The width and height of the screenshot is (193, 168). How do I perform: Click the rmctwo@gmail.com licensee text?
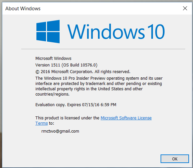point(60,131)
